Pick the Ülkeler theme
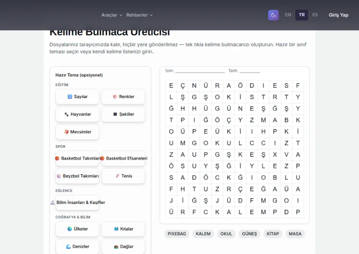This screenshot has height=254, width=359. 78,229
